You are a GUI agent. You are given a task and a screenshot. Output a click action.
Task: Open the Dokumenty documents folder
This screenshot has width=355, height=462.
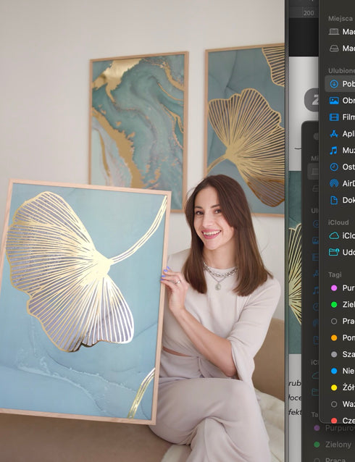340,201
